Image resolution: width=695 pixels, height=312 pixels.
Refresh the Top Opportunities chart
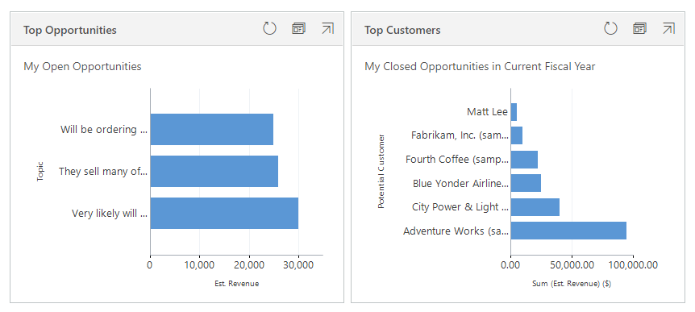point(269,29)
